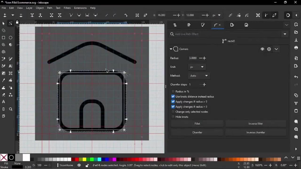Open the palette options menu
Screen dimensions: 301x169
point(299,158)
